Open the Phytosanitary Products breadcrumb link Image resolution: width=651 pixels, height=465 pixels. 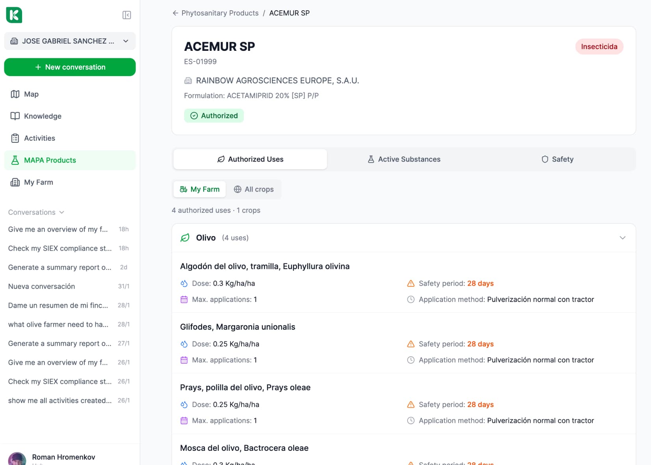(220, 13)
